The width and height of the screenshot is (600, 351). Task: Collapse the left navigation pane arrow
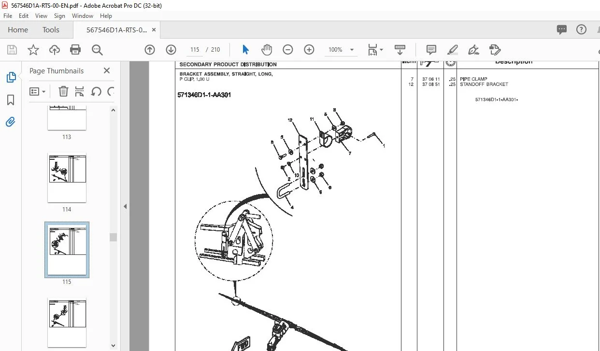click(x=125, y=206)
